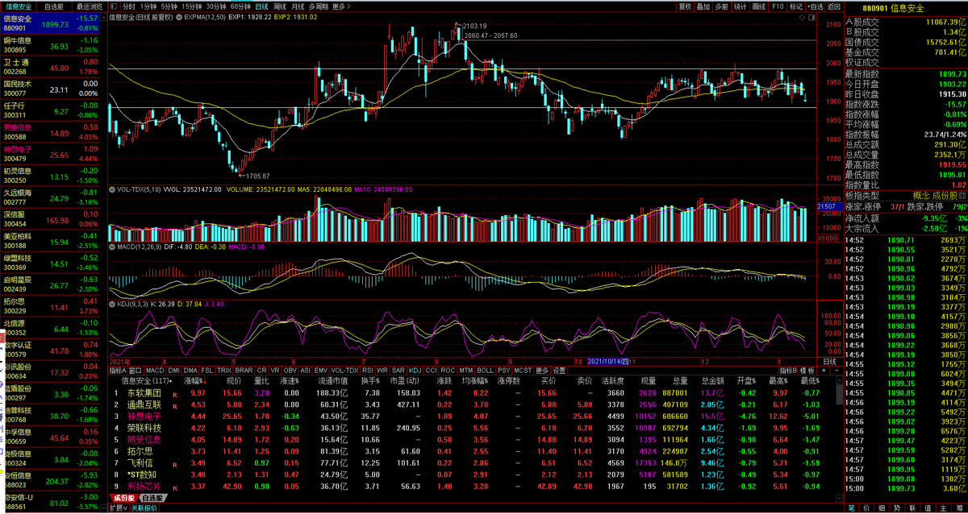
Task: Open the 画线 drawing tools
Action: pos(759,6)
